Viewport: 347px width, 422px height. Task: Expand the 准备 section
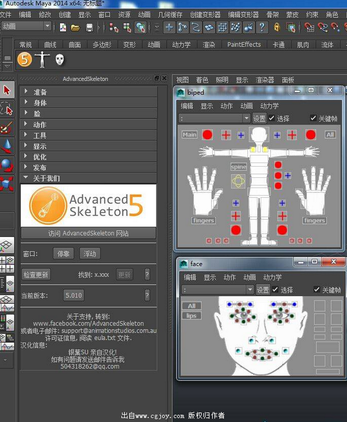click(x=89, y=92)
